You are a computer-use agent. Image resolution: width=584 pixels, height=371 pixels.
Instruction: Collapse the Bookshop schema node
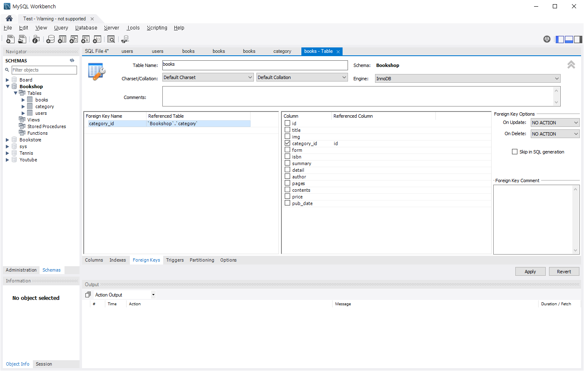7,87
